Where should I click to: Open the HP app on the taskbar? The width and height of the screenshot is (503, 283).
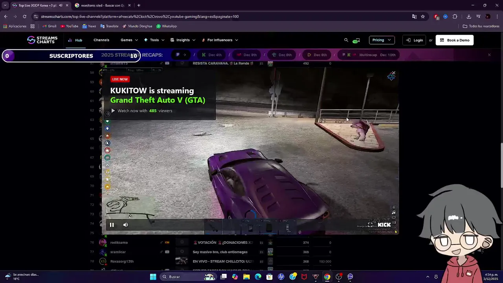tap(281, 277)
